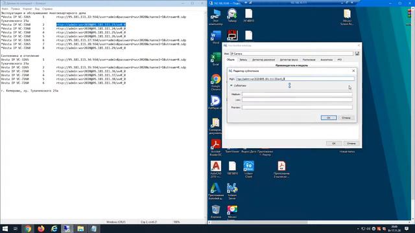Click the rtsp line ending 111.39/av0_0
This screenshot has width=415, height=233.
click(91, 83)
